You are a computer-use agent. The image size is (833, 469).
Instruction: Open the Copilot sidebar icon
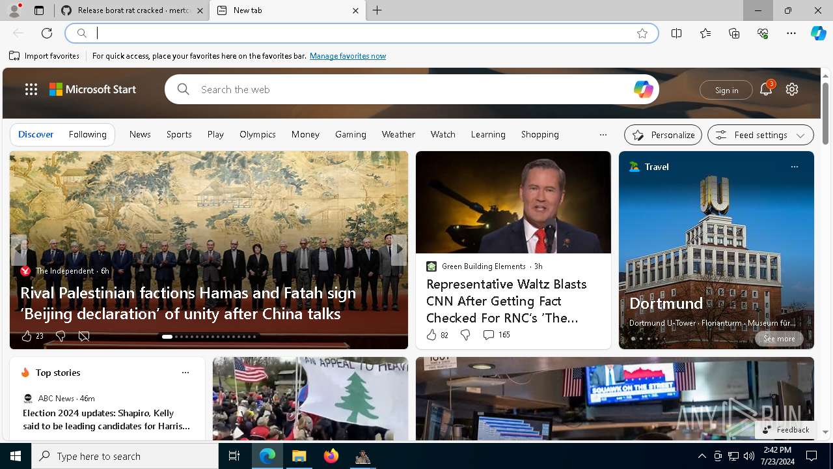click(818, 33)
